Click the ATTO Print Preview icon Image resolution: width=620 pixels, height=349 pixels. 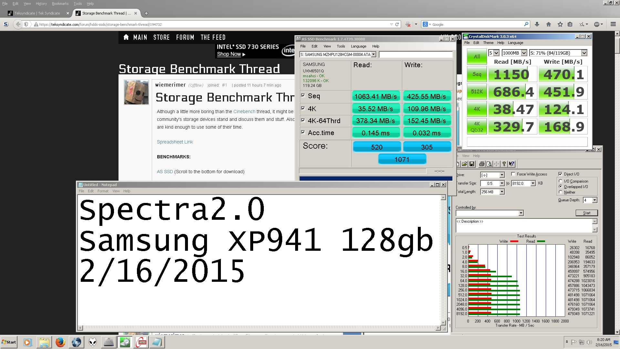pyautogui.click(x=489, y=164)
